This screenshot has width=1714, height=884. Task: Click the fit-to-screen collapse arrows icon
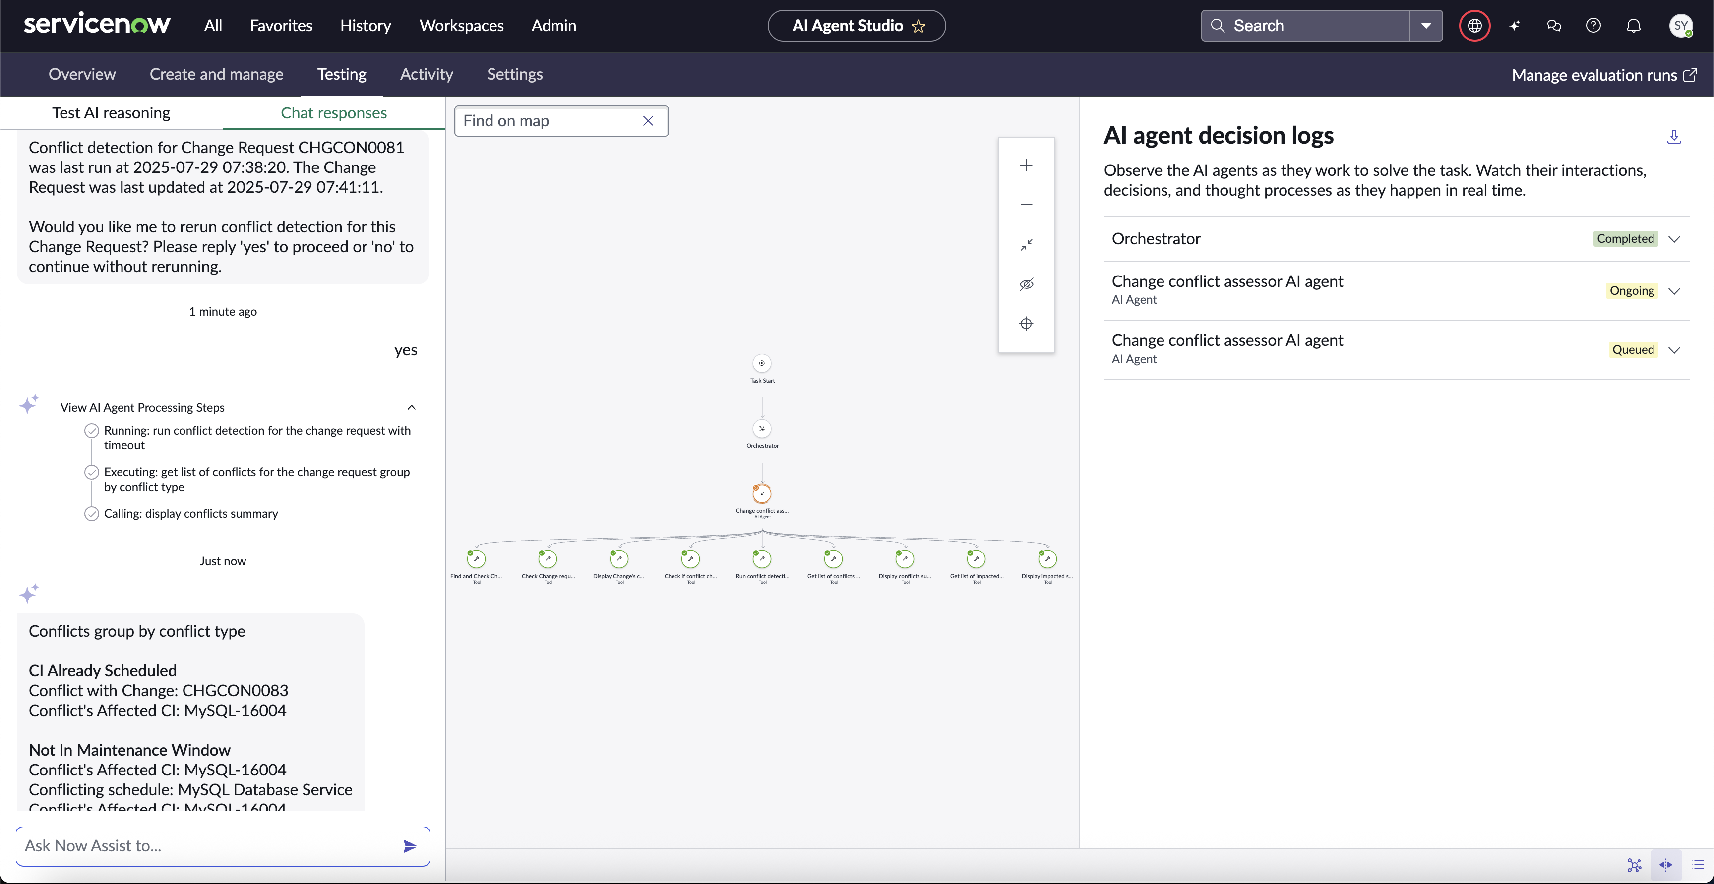tap(1026, 245)
